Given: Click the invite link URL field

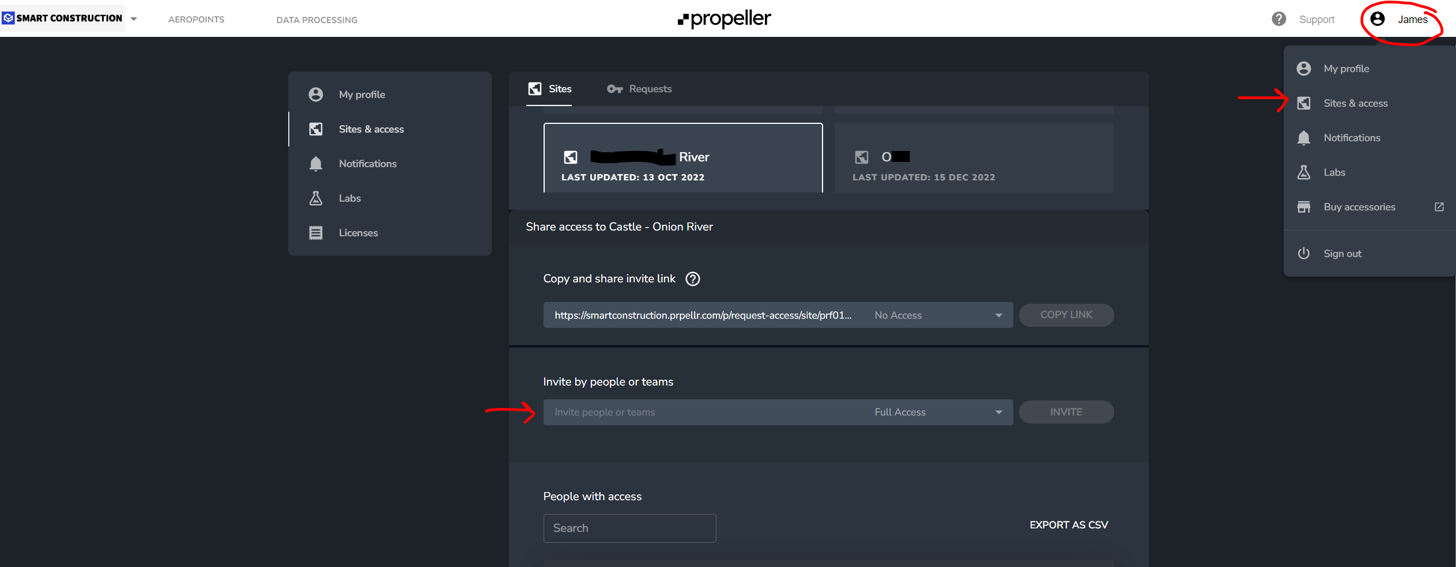Looking at the screenshot, I should 703,315.
